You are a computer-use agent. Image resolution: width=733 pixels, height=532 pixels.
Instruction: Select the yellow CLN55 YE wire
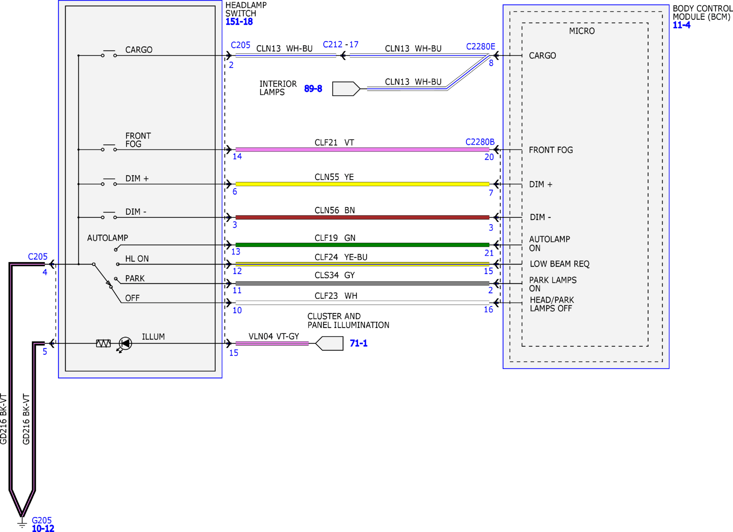[362, 184]
